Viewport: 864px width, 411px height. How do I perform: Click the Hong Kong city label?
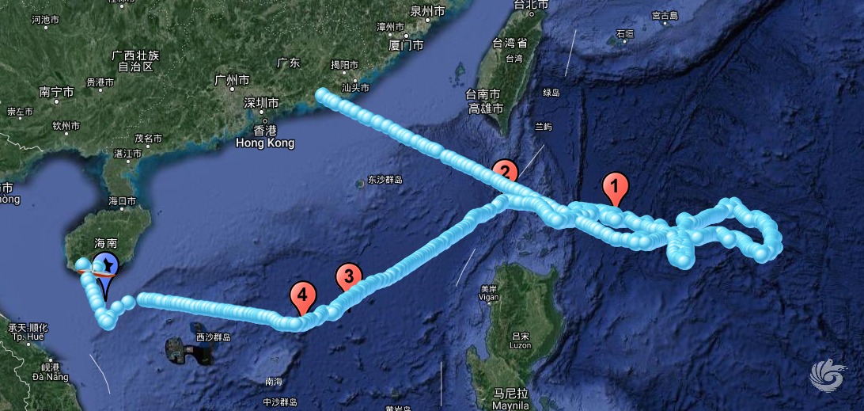(x=265, y=143)
